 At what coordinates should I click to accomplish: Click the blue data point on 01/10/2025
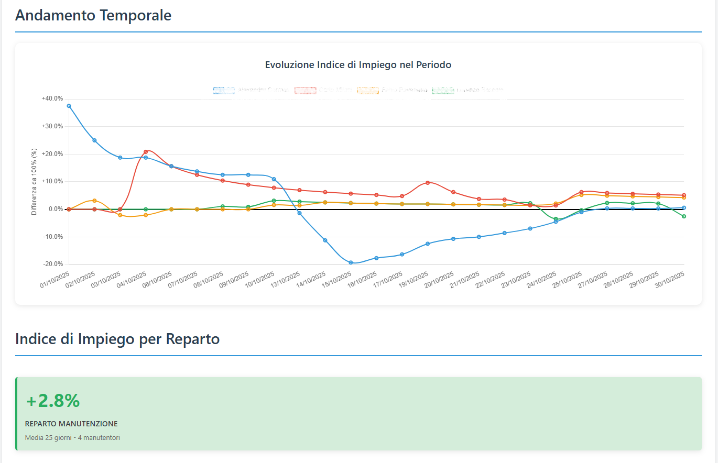(x=69, y=106)
